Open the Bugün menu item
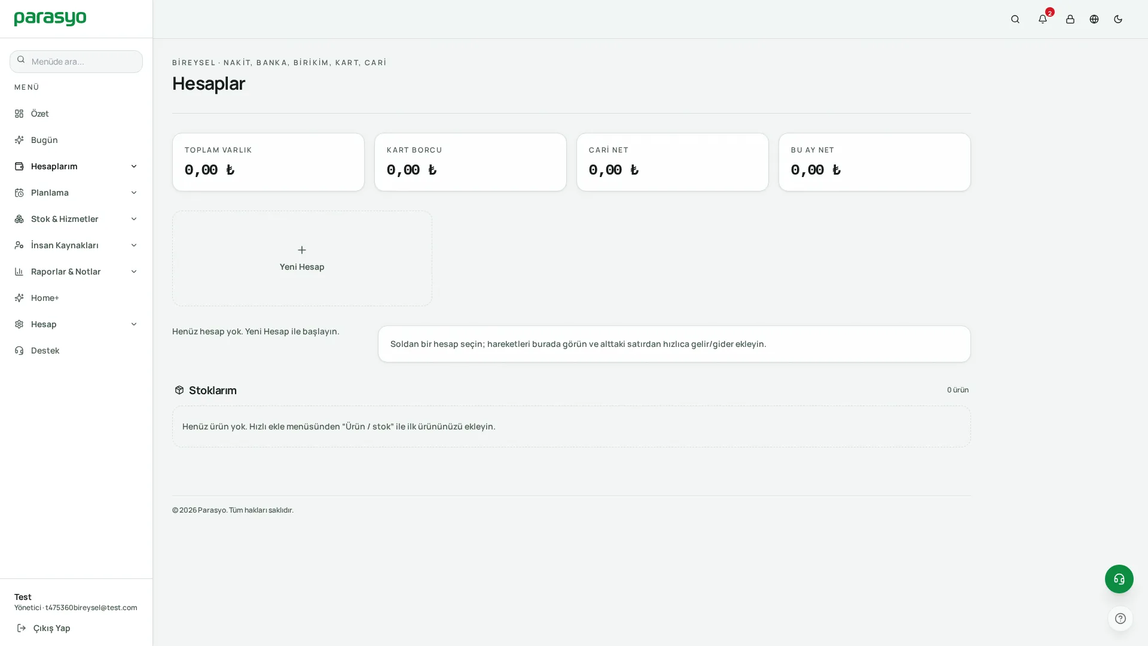Screen dimensions: 1148x646 pos(76,140)
